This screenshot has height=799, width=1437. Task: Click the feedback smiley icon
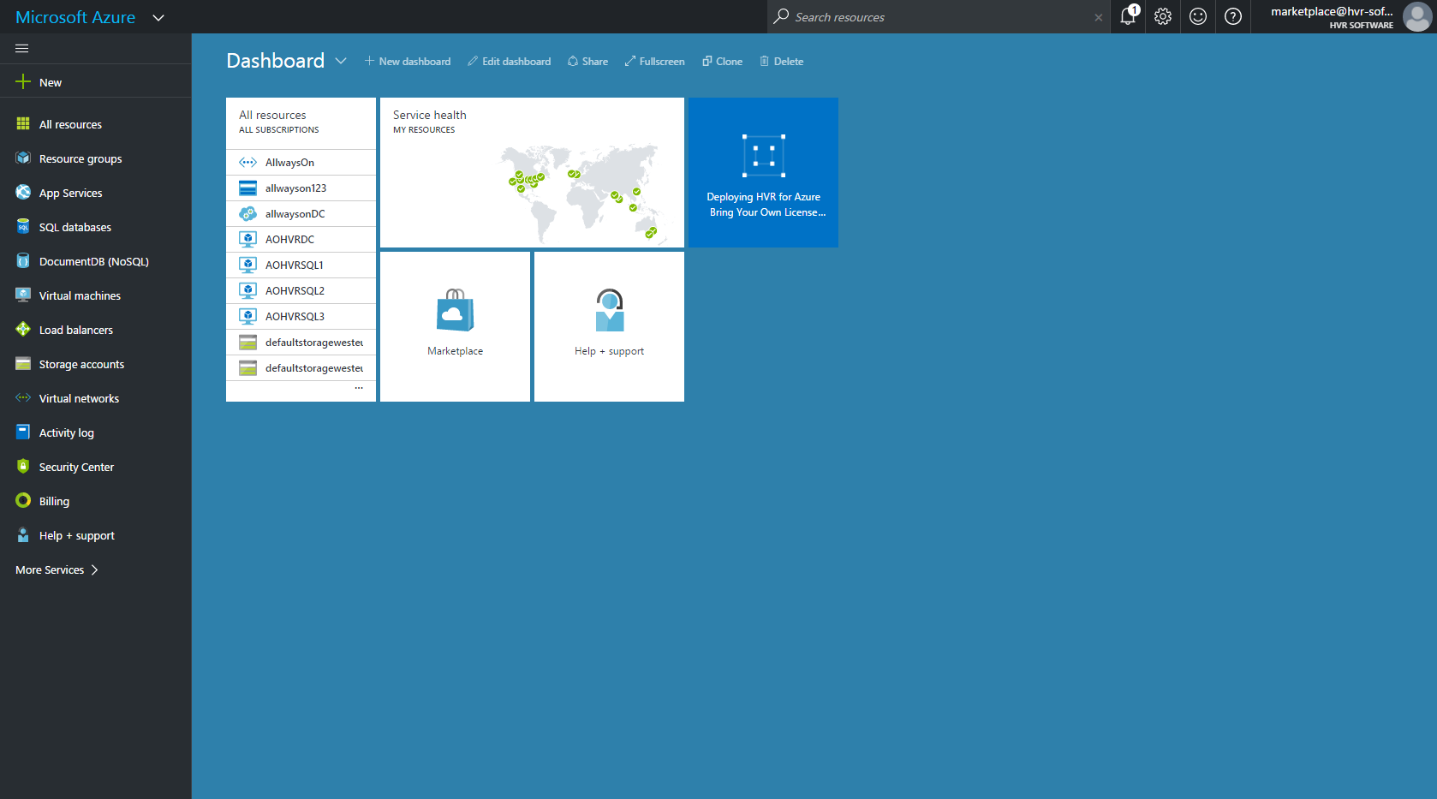click(1198, 16)
